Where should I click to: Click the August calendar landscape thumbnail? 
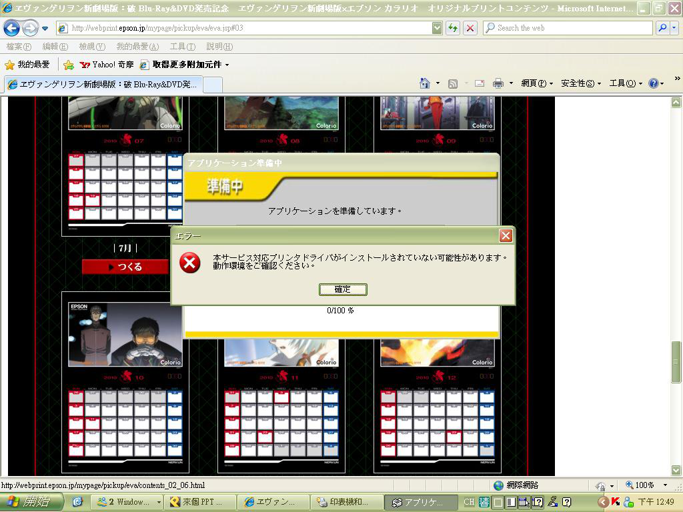coord(281,113)
